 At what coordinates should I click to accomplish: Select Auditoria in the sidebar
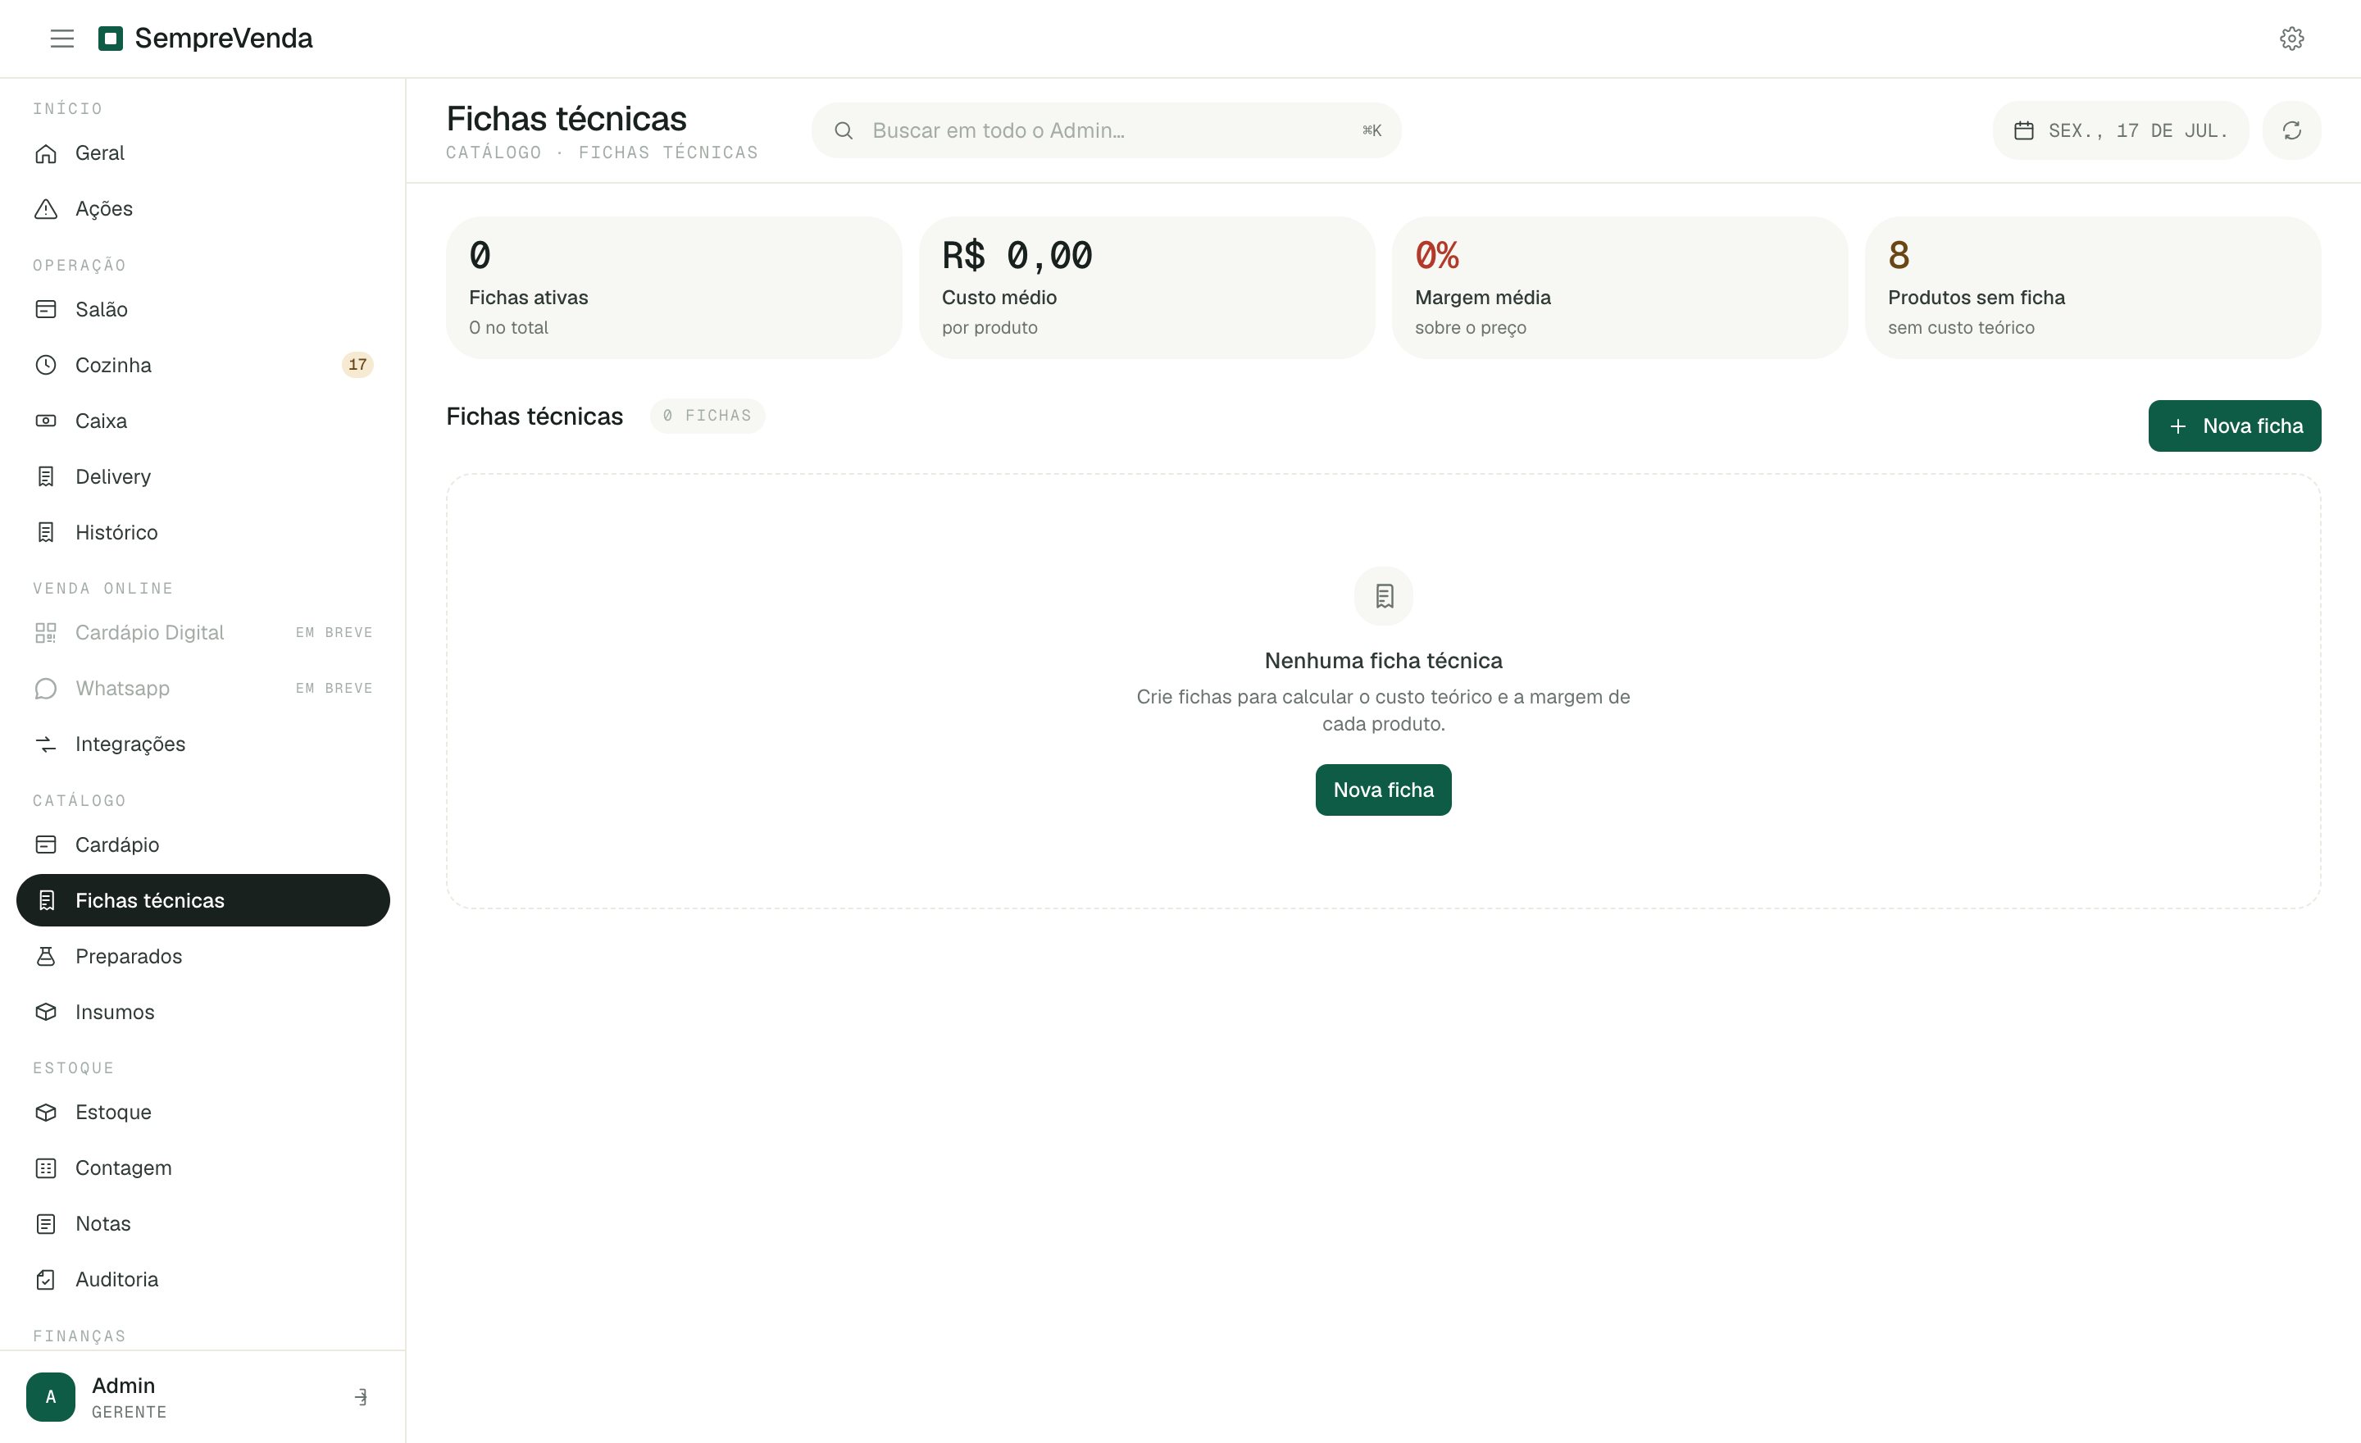click(x=203, y=1279)
